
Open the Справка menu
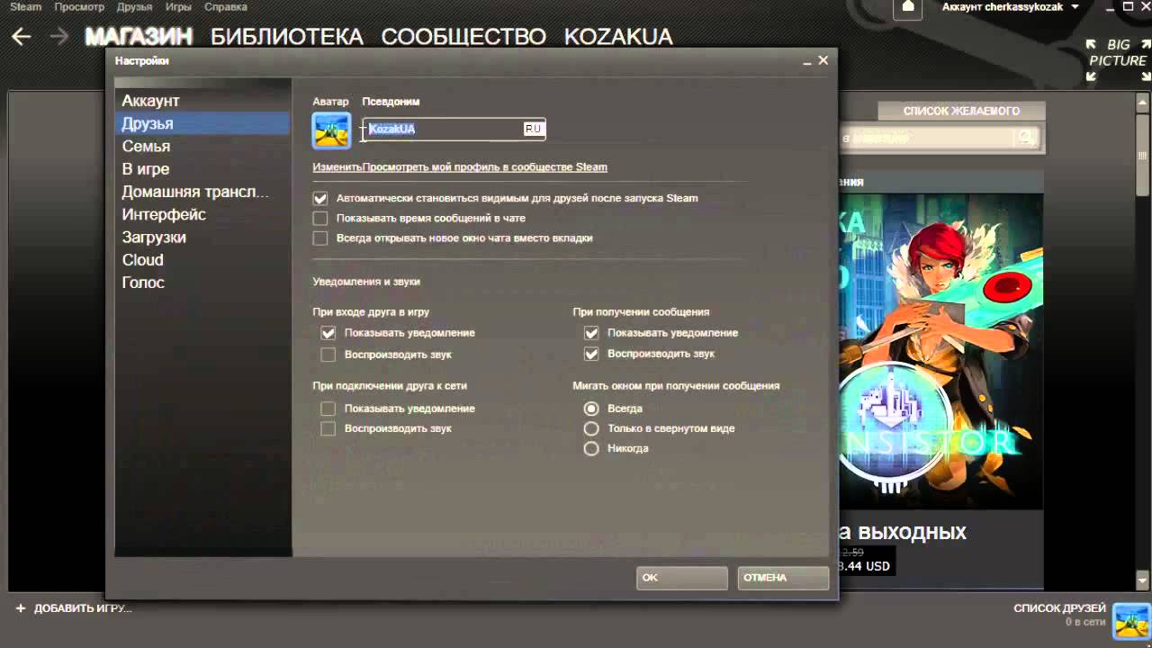point(226,7)
